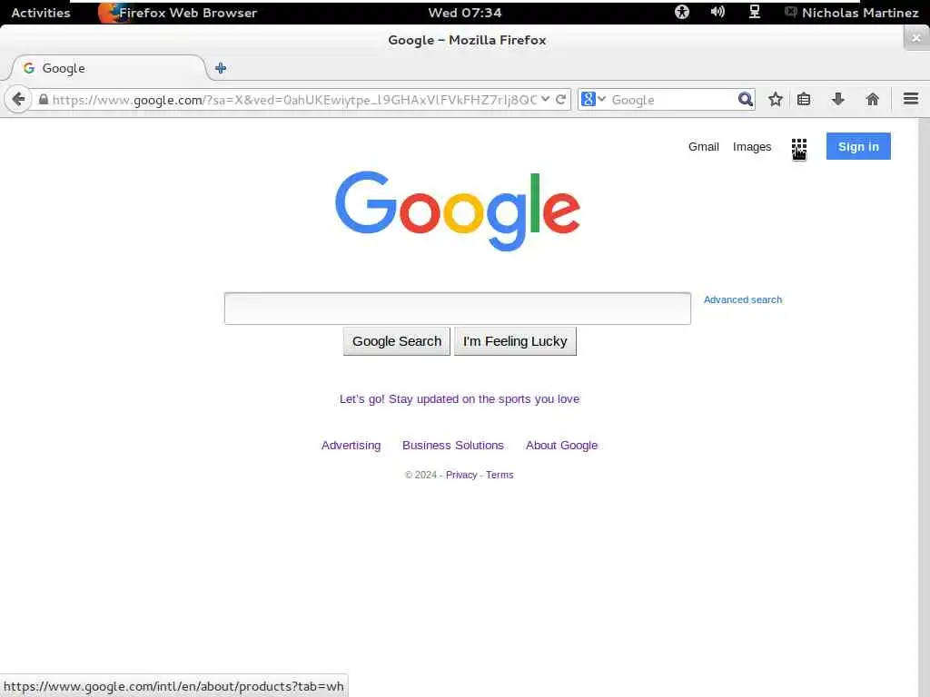Open Advanced search
The image size is (930, 697).
743,299
